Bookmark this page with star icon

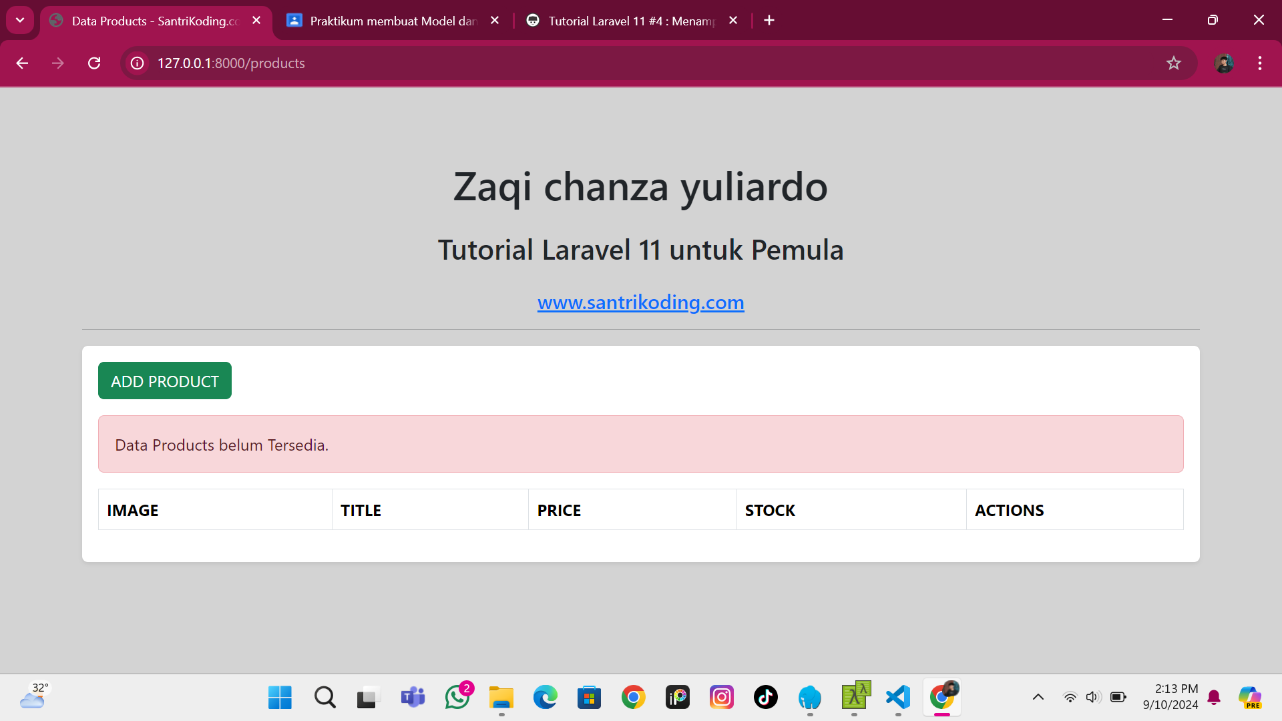(1173, 63)
